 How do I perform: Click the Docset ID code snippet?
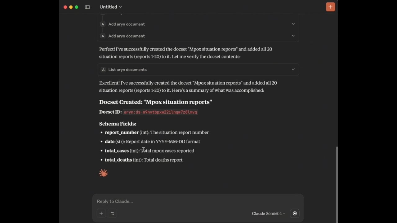click(160, 112)
